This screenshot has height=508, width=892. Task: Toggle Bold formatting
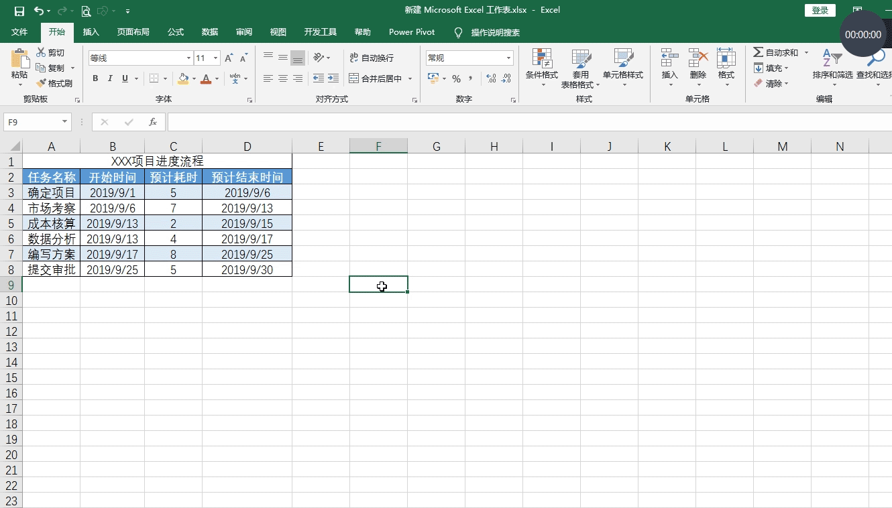[x=95, y=79]
